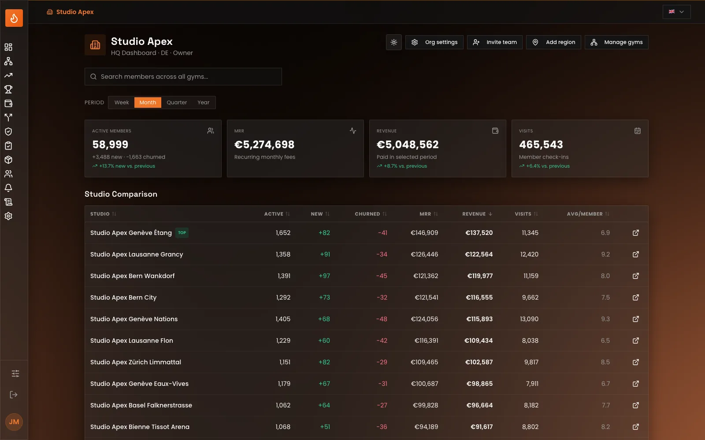Open the language flag dropdown
705x440 pixels.
click(676, 12)
